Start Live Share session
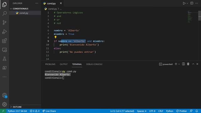 (x=49, y=111)
